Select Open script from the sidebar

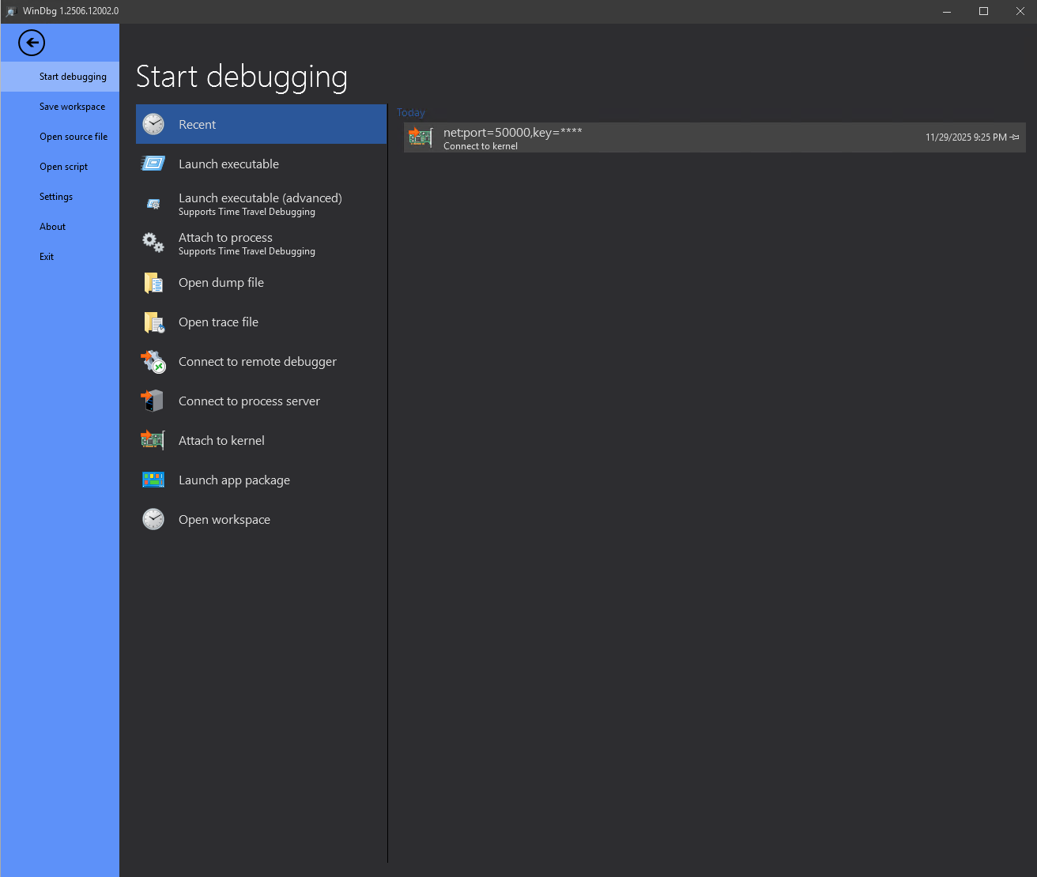(63, 166)
